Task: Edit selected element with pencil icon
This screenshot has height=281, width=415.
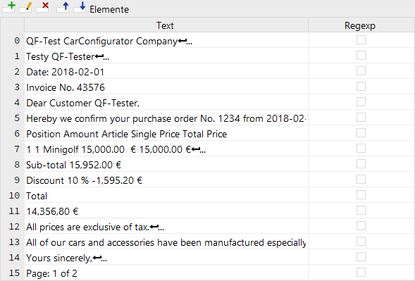Action: [x=26, y=7]
